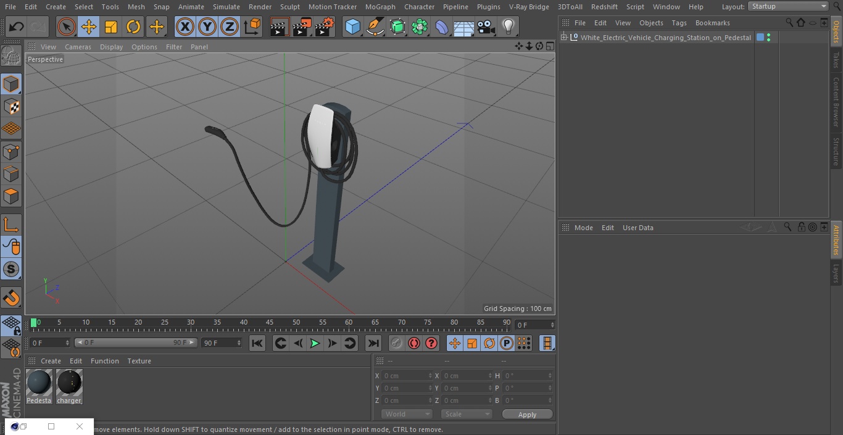This screenshot has width=843, height=435.
Task: Render the active view
Action: (x=280, y=27)
